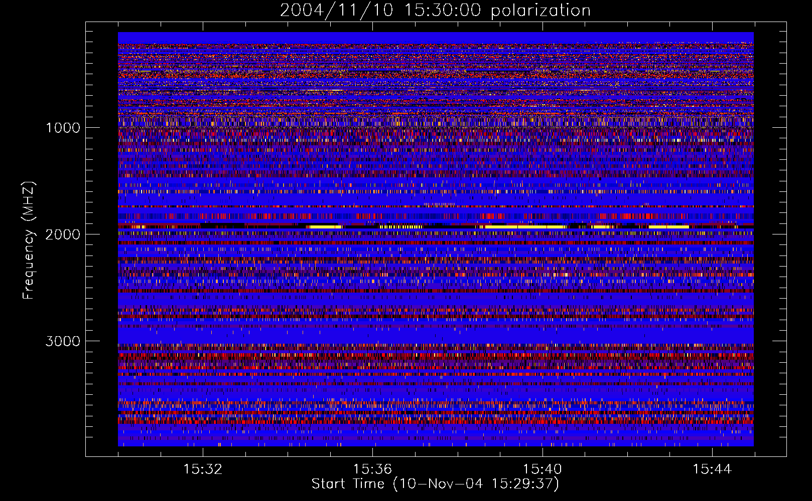
Task: Click the 1000 frequency tick label
Action: coord(63,128)
